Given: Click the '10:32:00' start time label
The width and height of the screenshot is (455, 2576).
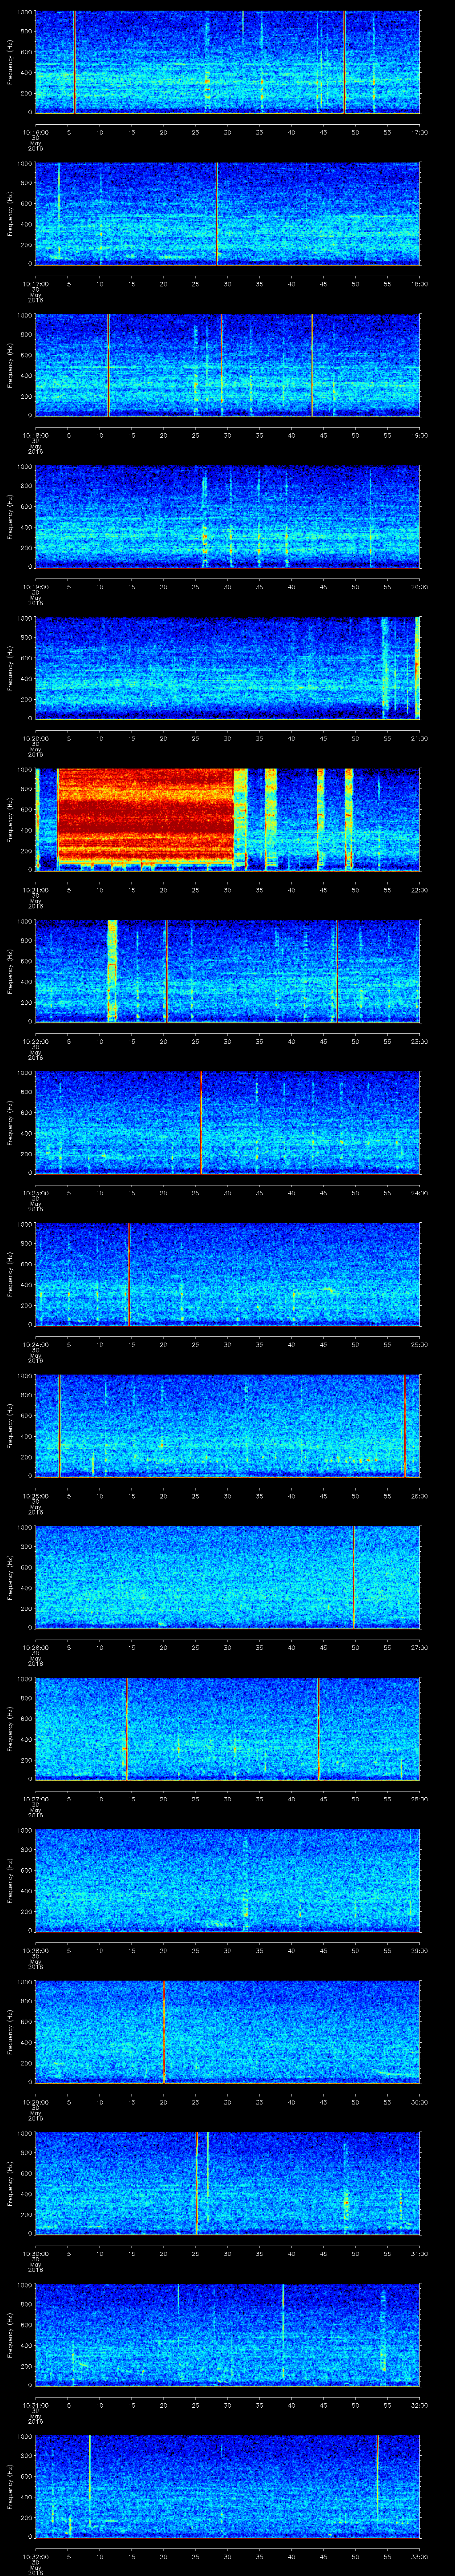Looking at the screenshot, I should tap(36, 2556).
